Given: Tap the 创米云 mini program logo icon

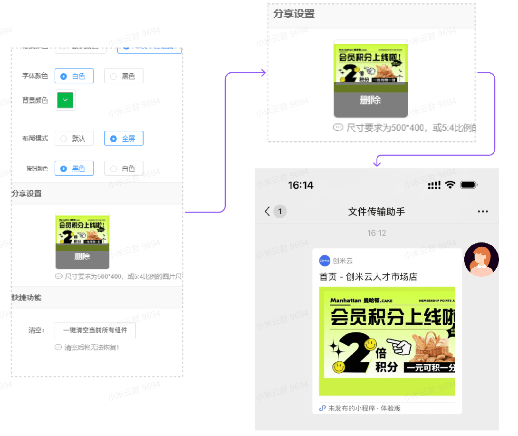Looking at the screenshot, I should [x=325, y=261].
